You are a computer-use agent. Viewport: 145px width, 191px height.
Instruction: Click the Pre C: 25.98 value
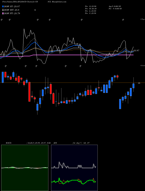click(x=90, y=13)
